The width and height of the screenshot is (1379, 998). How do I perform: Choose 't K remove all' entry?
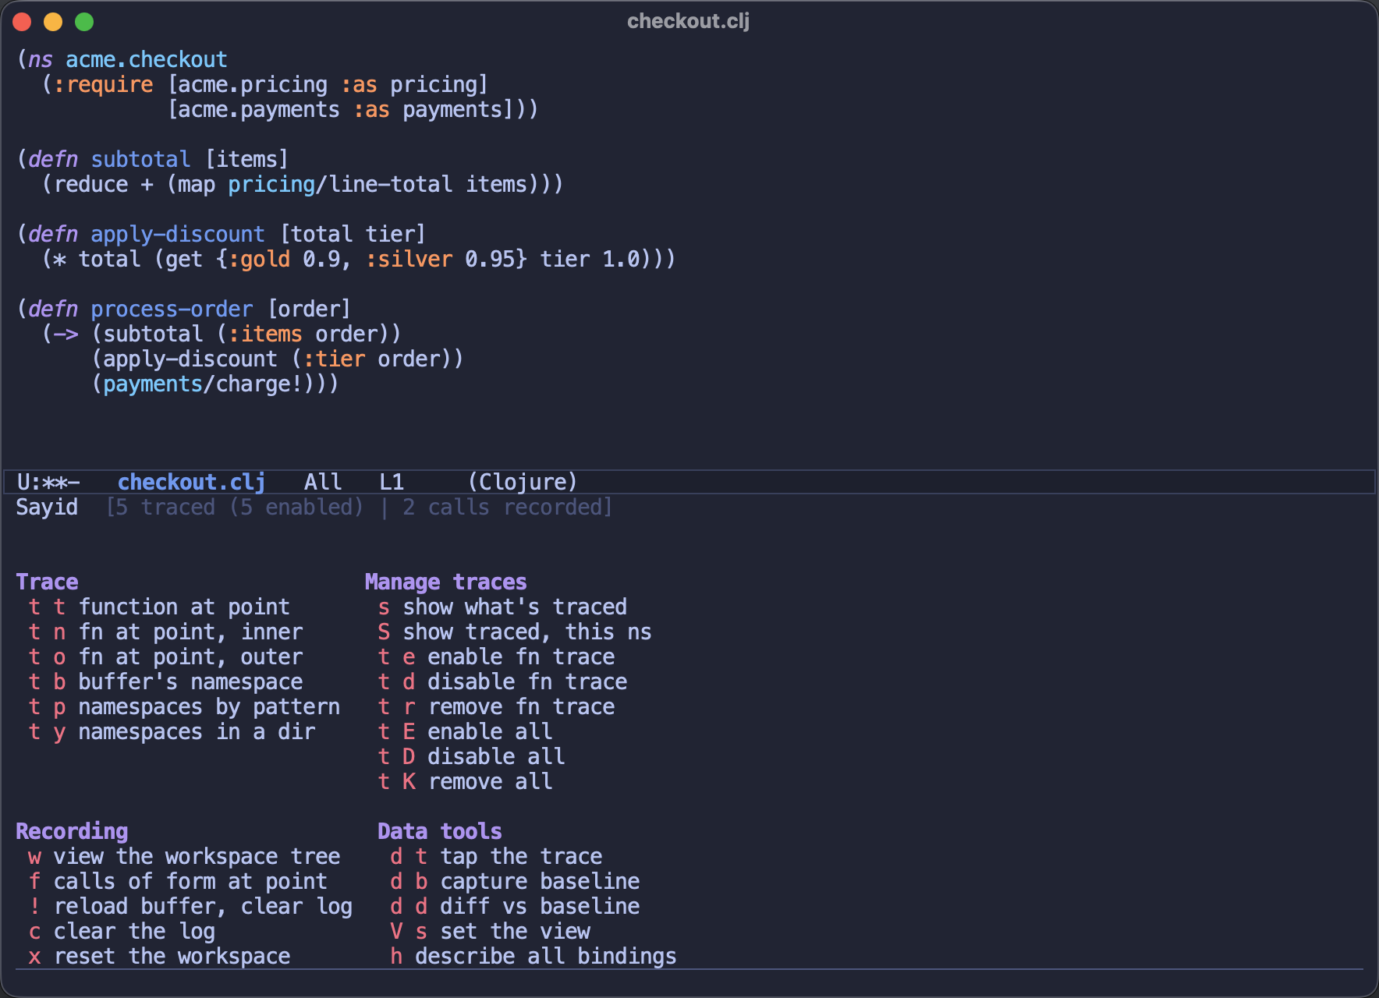(x=465, y=781)
